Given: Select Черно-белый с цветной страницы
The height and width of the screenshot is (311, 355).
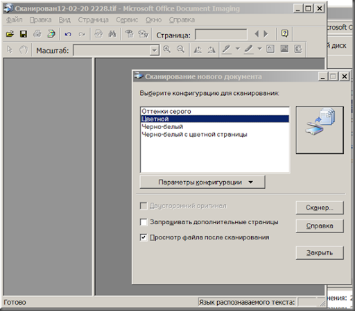Looking at the screenshot, I should (x=215, y=135).
